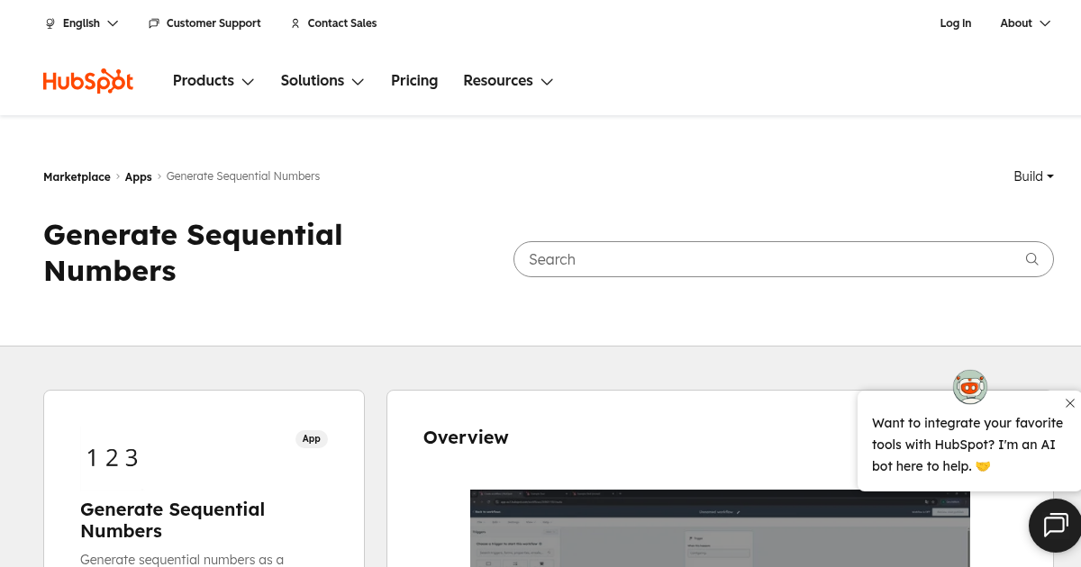Viewport: 1081px width, 567px height.
Task: Click the main page title heading
Action: [x=193, y=253]
